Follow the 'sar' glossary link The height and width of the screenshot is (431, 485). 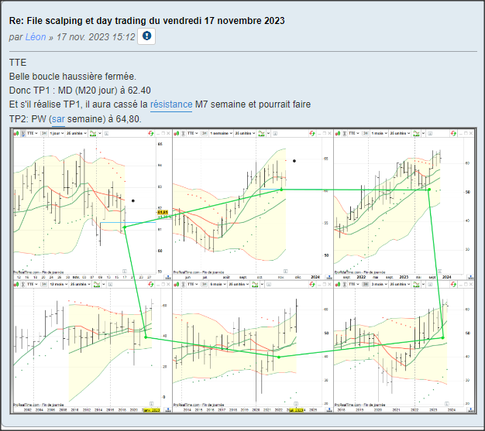[58, 119]
